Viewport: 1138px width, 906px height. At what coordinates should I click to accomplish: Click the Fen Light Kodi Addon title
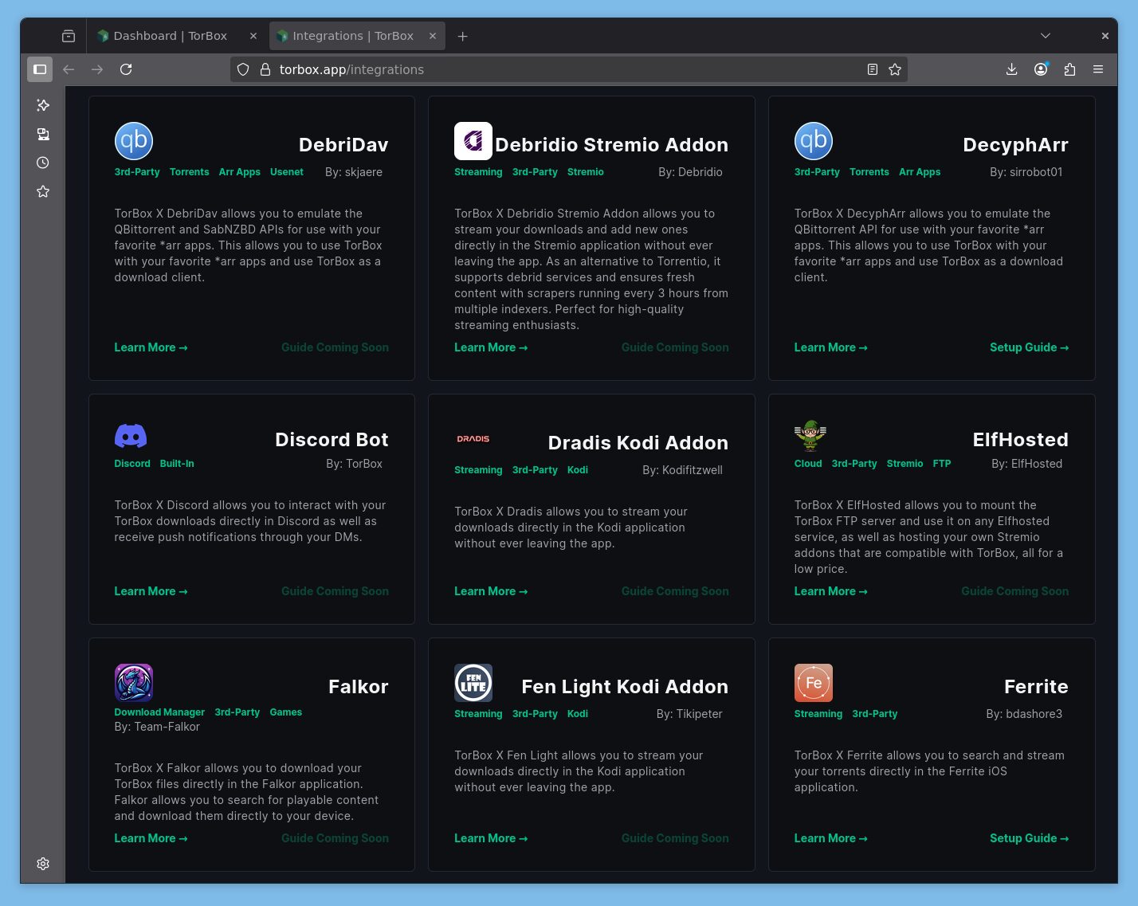[x=625, y=687]
